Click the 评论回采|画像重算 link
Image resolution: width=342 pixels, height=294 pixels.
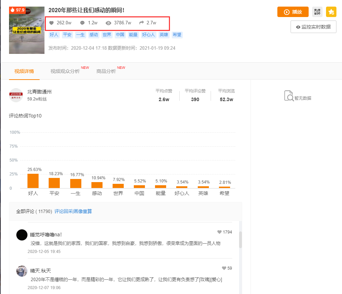pyautogui.click(x=73, y=211)
